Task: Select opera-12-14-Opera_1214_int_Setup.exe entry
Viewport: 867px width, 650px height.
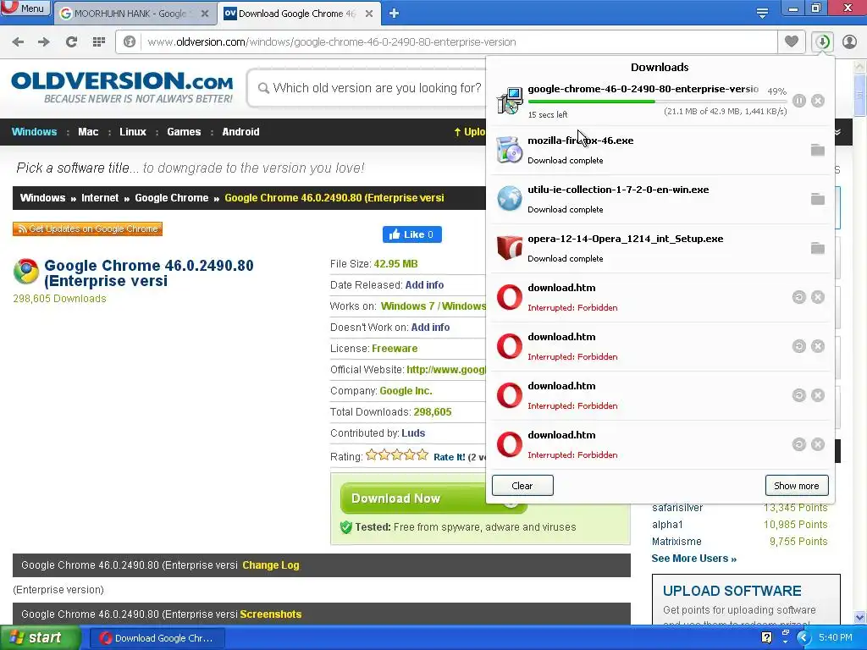Action: (x=660, y=249)
